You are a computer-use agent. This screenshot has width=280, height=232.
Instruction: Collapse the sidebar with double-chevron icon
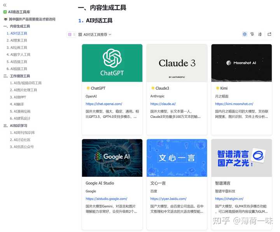click(x=5, y=5)
